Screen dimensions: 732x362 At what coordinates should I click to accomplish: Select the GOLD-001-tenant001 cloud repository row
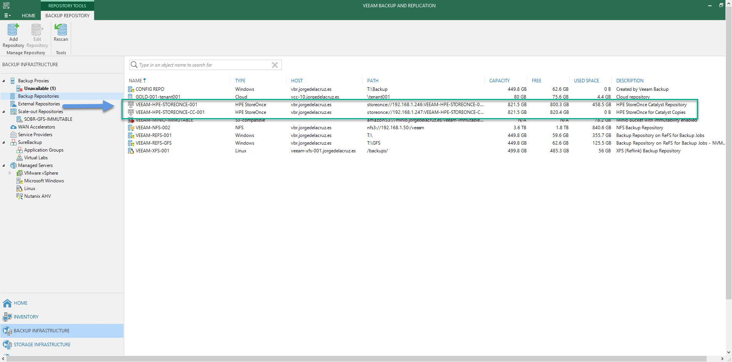426,97
